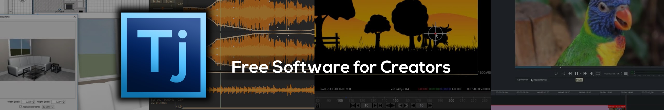The height and width of the screenshot is (110, 664).
Task: Click the Kdenlive monitor seek bar
Action: click(x=589, y=67)
